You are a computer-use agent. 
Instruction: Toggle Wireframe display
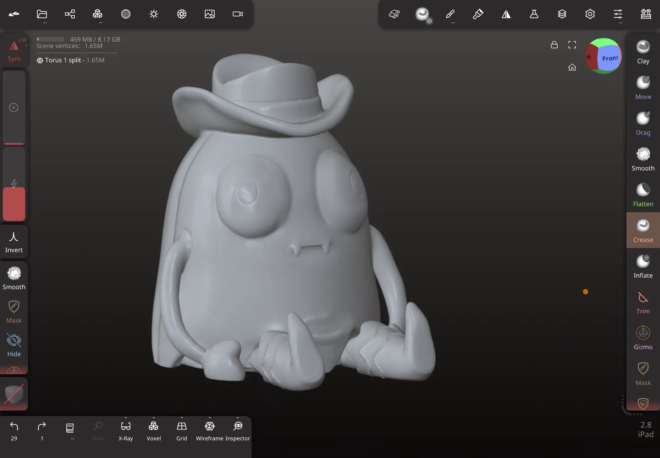(210, 430)
